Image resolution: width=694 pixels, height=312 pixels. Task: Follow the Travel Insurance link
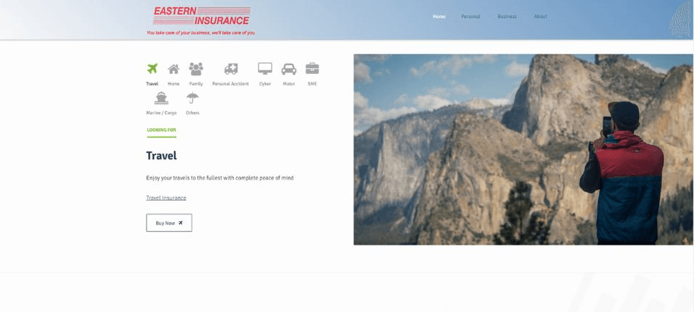[166, 198]
